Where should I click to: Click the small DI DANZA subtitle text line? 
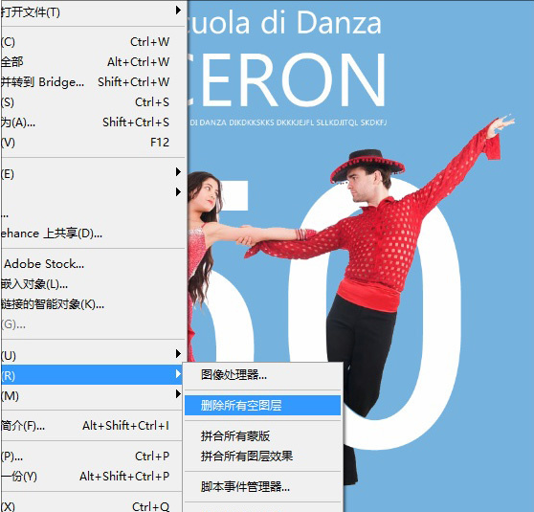[x=288, y=122]
